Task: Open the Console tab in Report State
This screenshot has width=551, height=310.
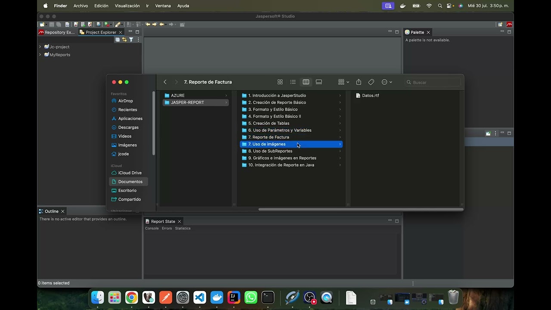Action: pos(152,229)
